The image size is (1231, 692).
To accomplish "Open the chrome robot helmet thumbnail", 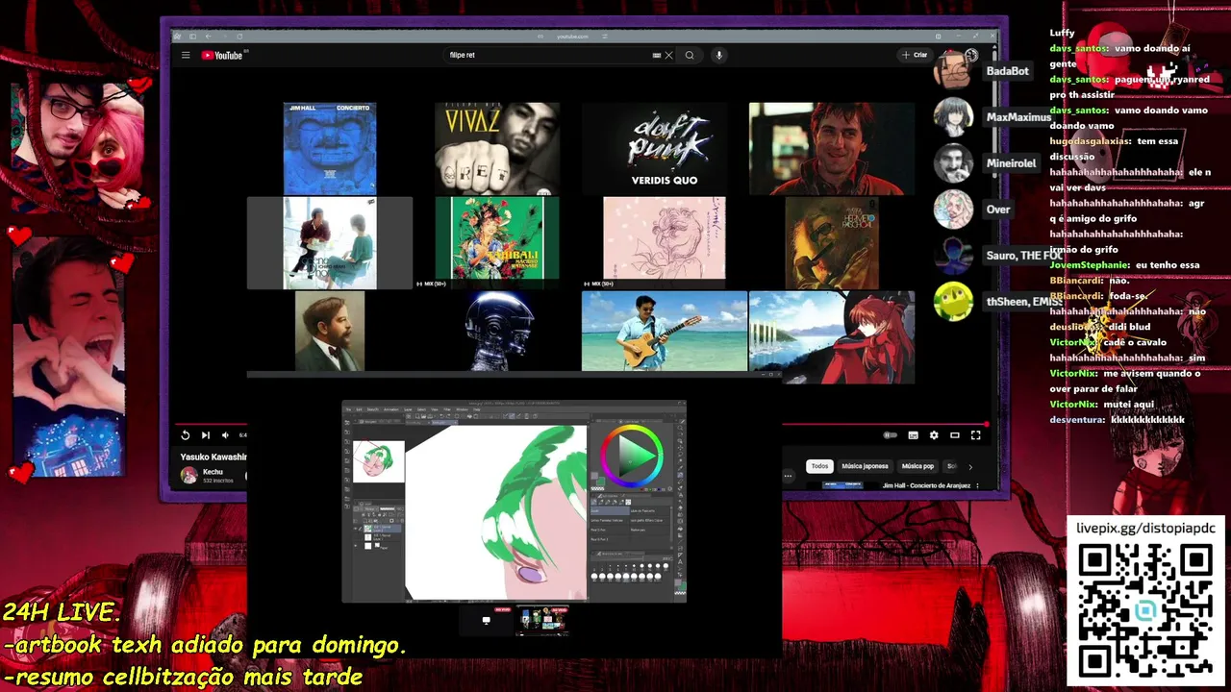I will coord(499,332).
